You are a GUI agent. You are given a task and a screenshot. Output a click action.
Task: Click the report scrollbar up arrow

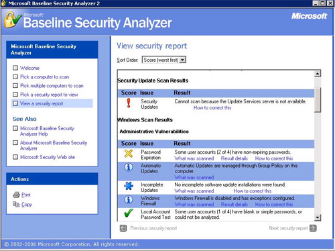(318, 74)
